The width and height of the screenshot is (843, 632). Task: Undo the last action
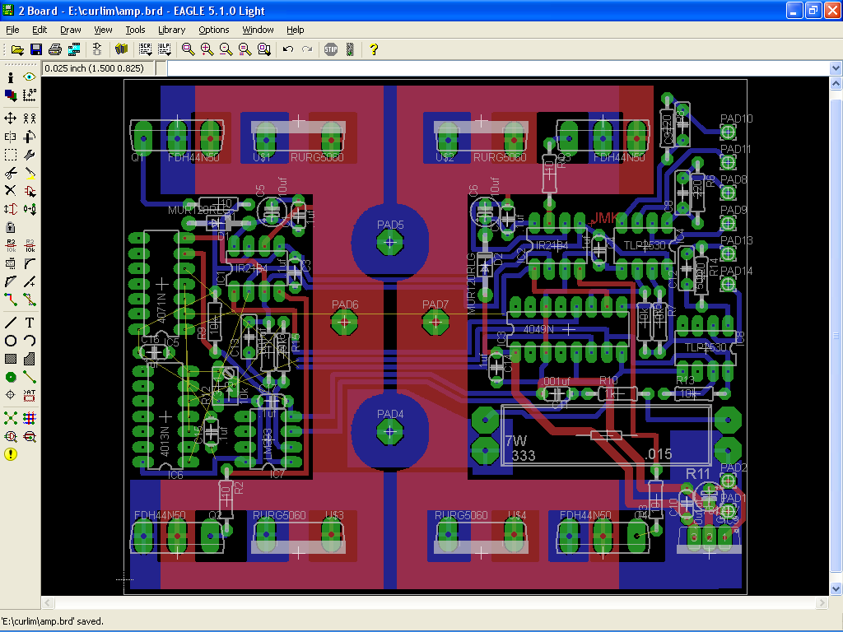[x=287, y=49]
